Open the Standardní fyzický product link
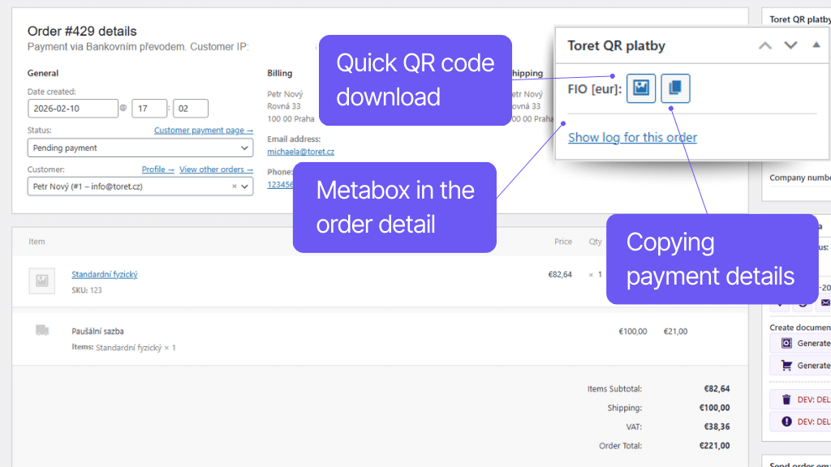 [x=105, y=274]
